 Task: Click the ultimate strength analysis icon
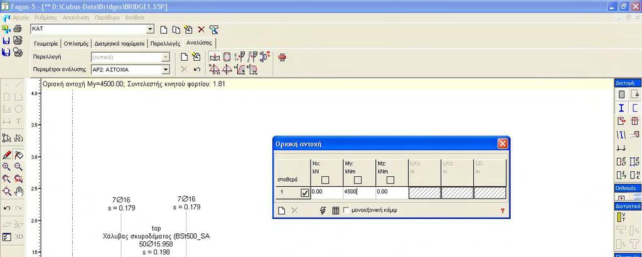click(x=214, y=57)
